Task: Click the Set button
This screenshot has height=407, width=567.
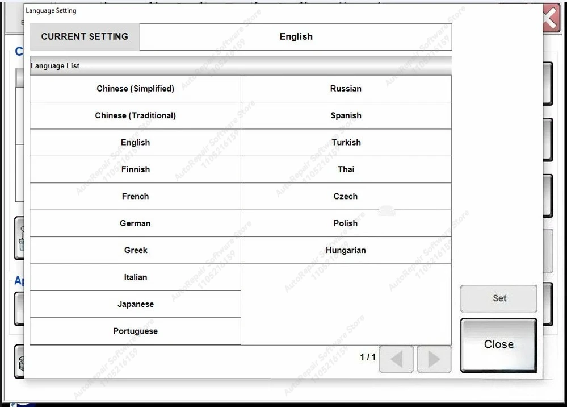Action: pyautogui.click(x=498, y=298)
